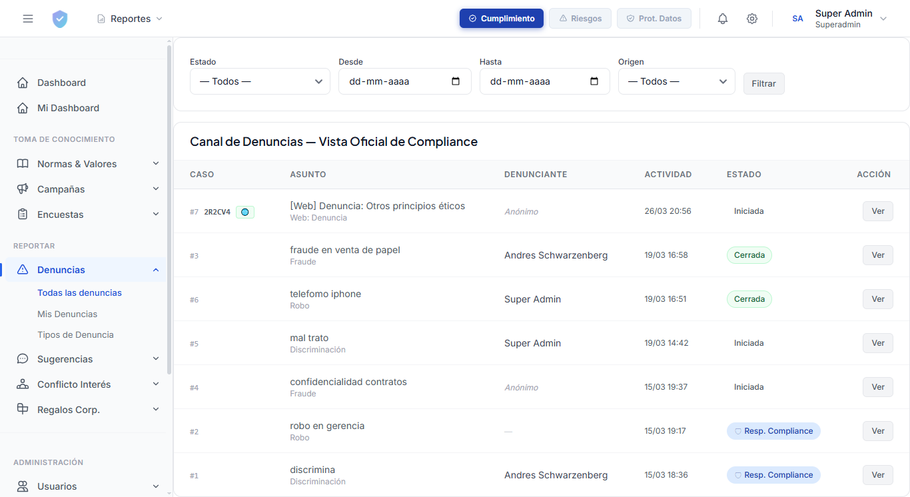Switch to the Riesgos module tab

pyautogui.click(x=580, y=19)
